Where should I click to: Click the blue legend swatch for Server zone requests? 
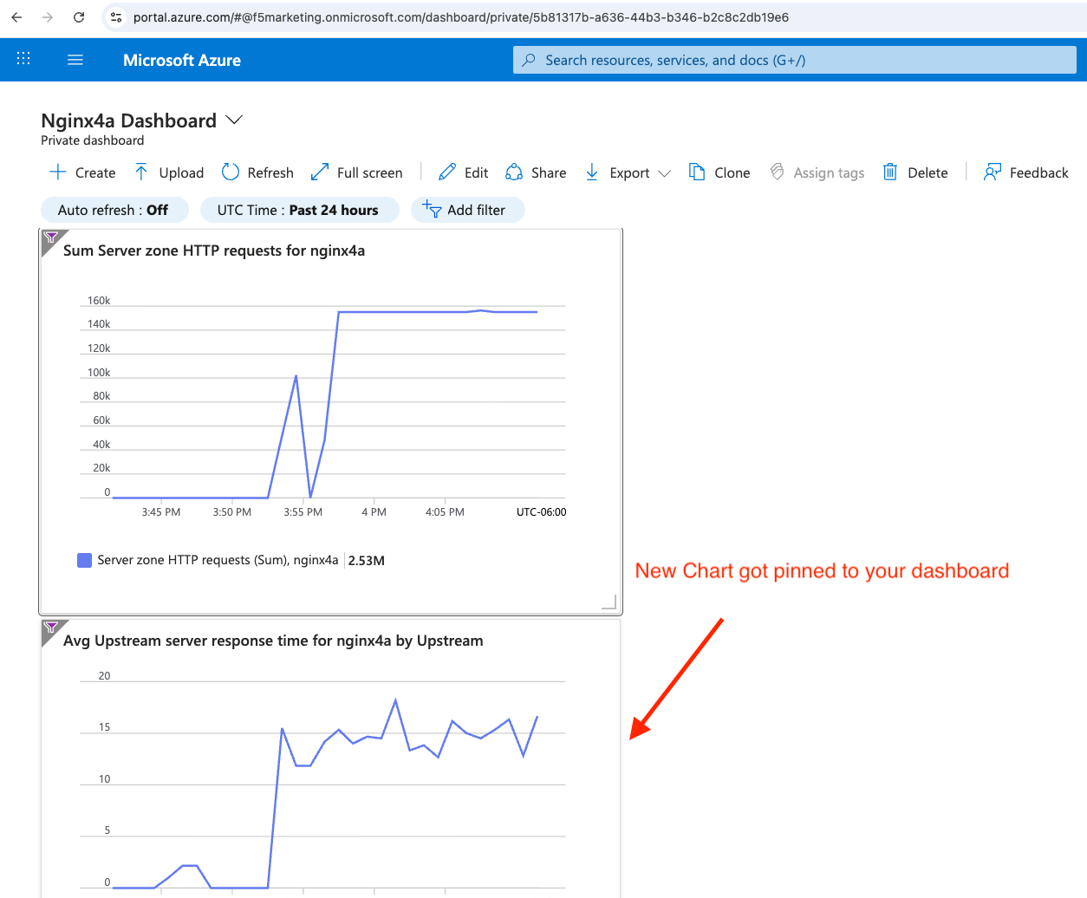pos(84,560)
